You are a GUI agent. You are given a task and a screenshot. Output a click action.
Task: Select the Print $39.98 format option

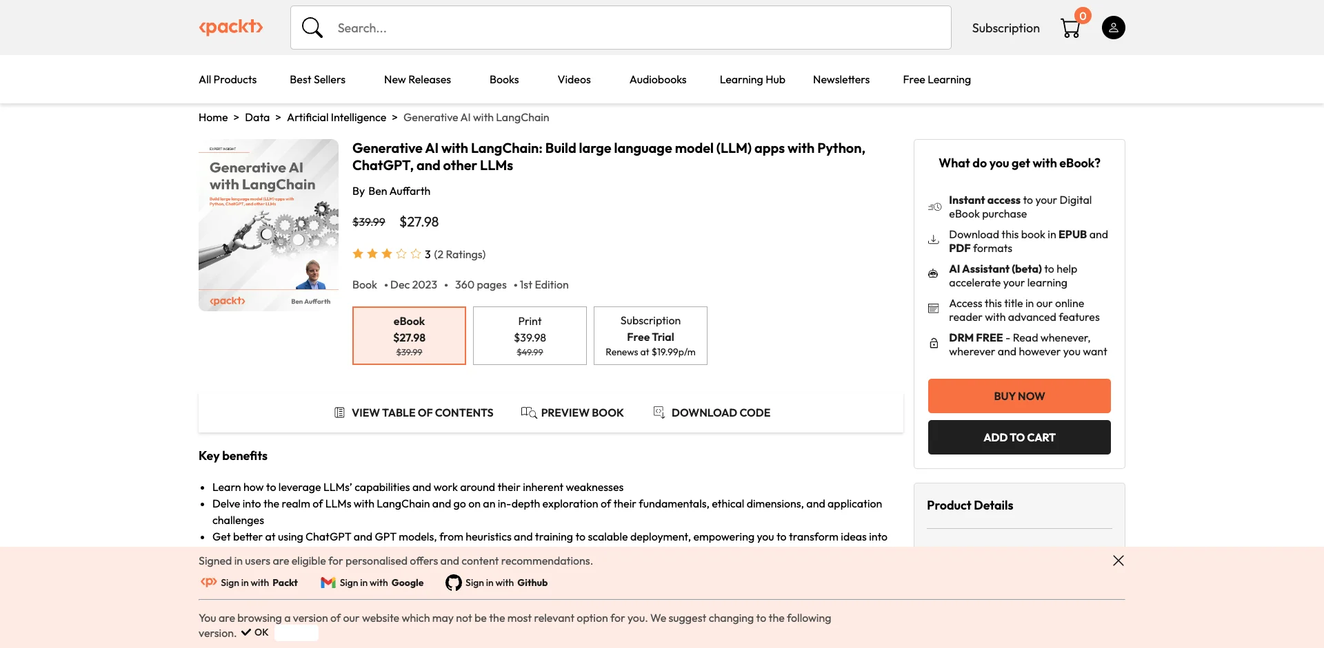[530, 335]
